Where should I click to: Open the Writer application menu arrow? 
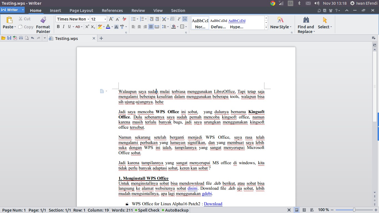[23, 10]
